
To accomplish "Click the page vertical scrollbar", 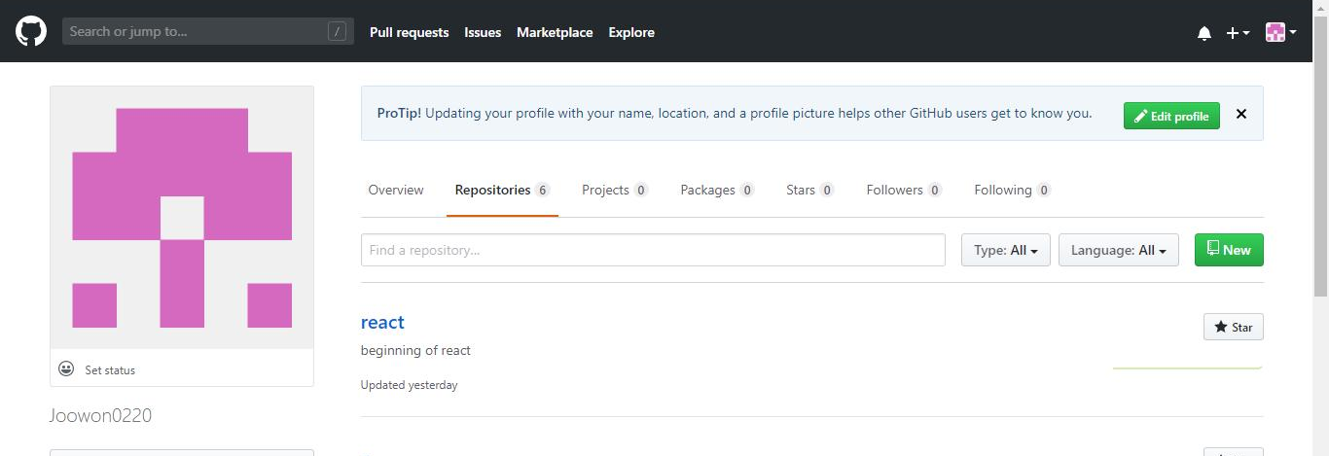I will (x=1320, y=156).
